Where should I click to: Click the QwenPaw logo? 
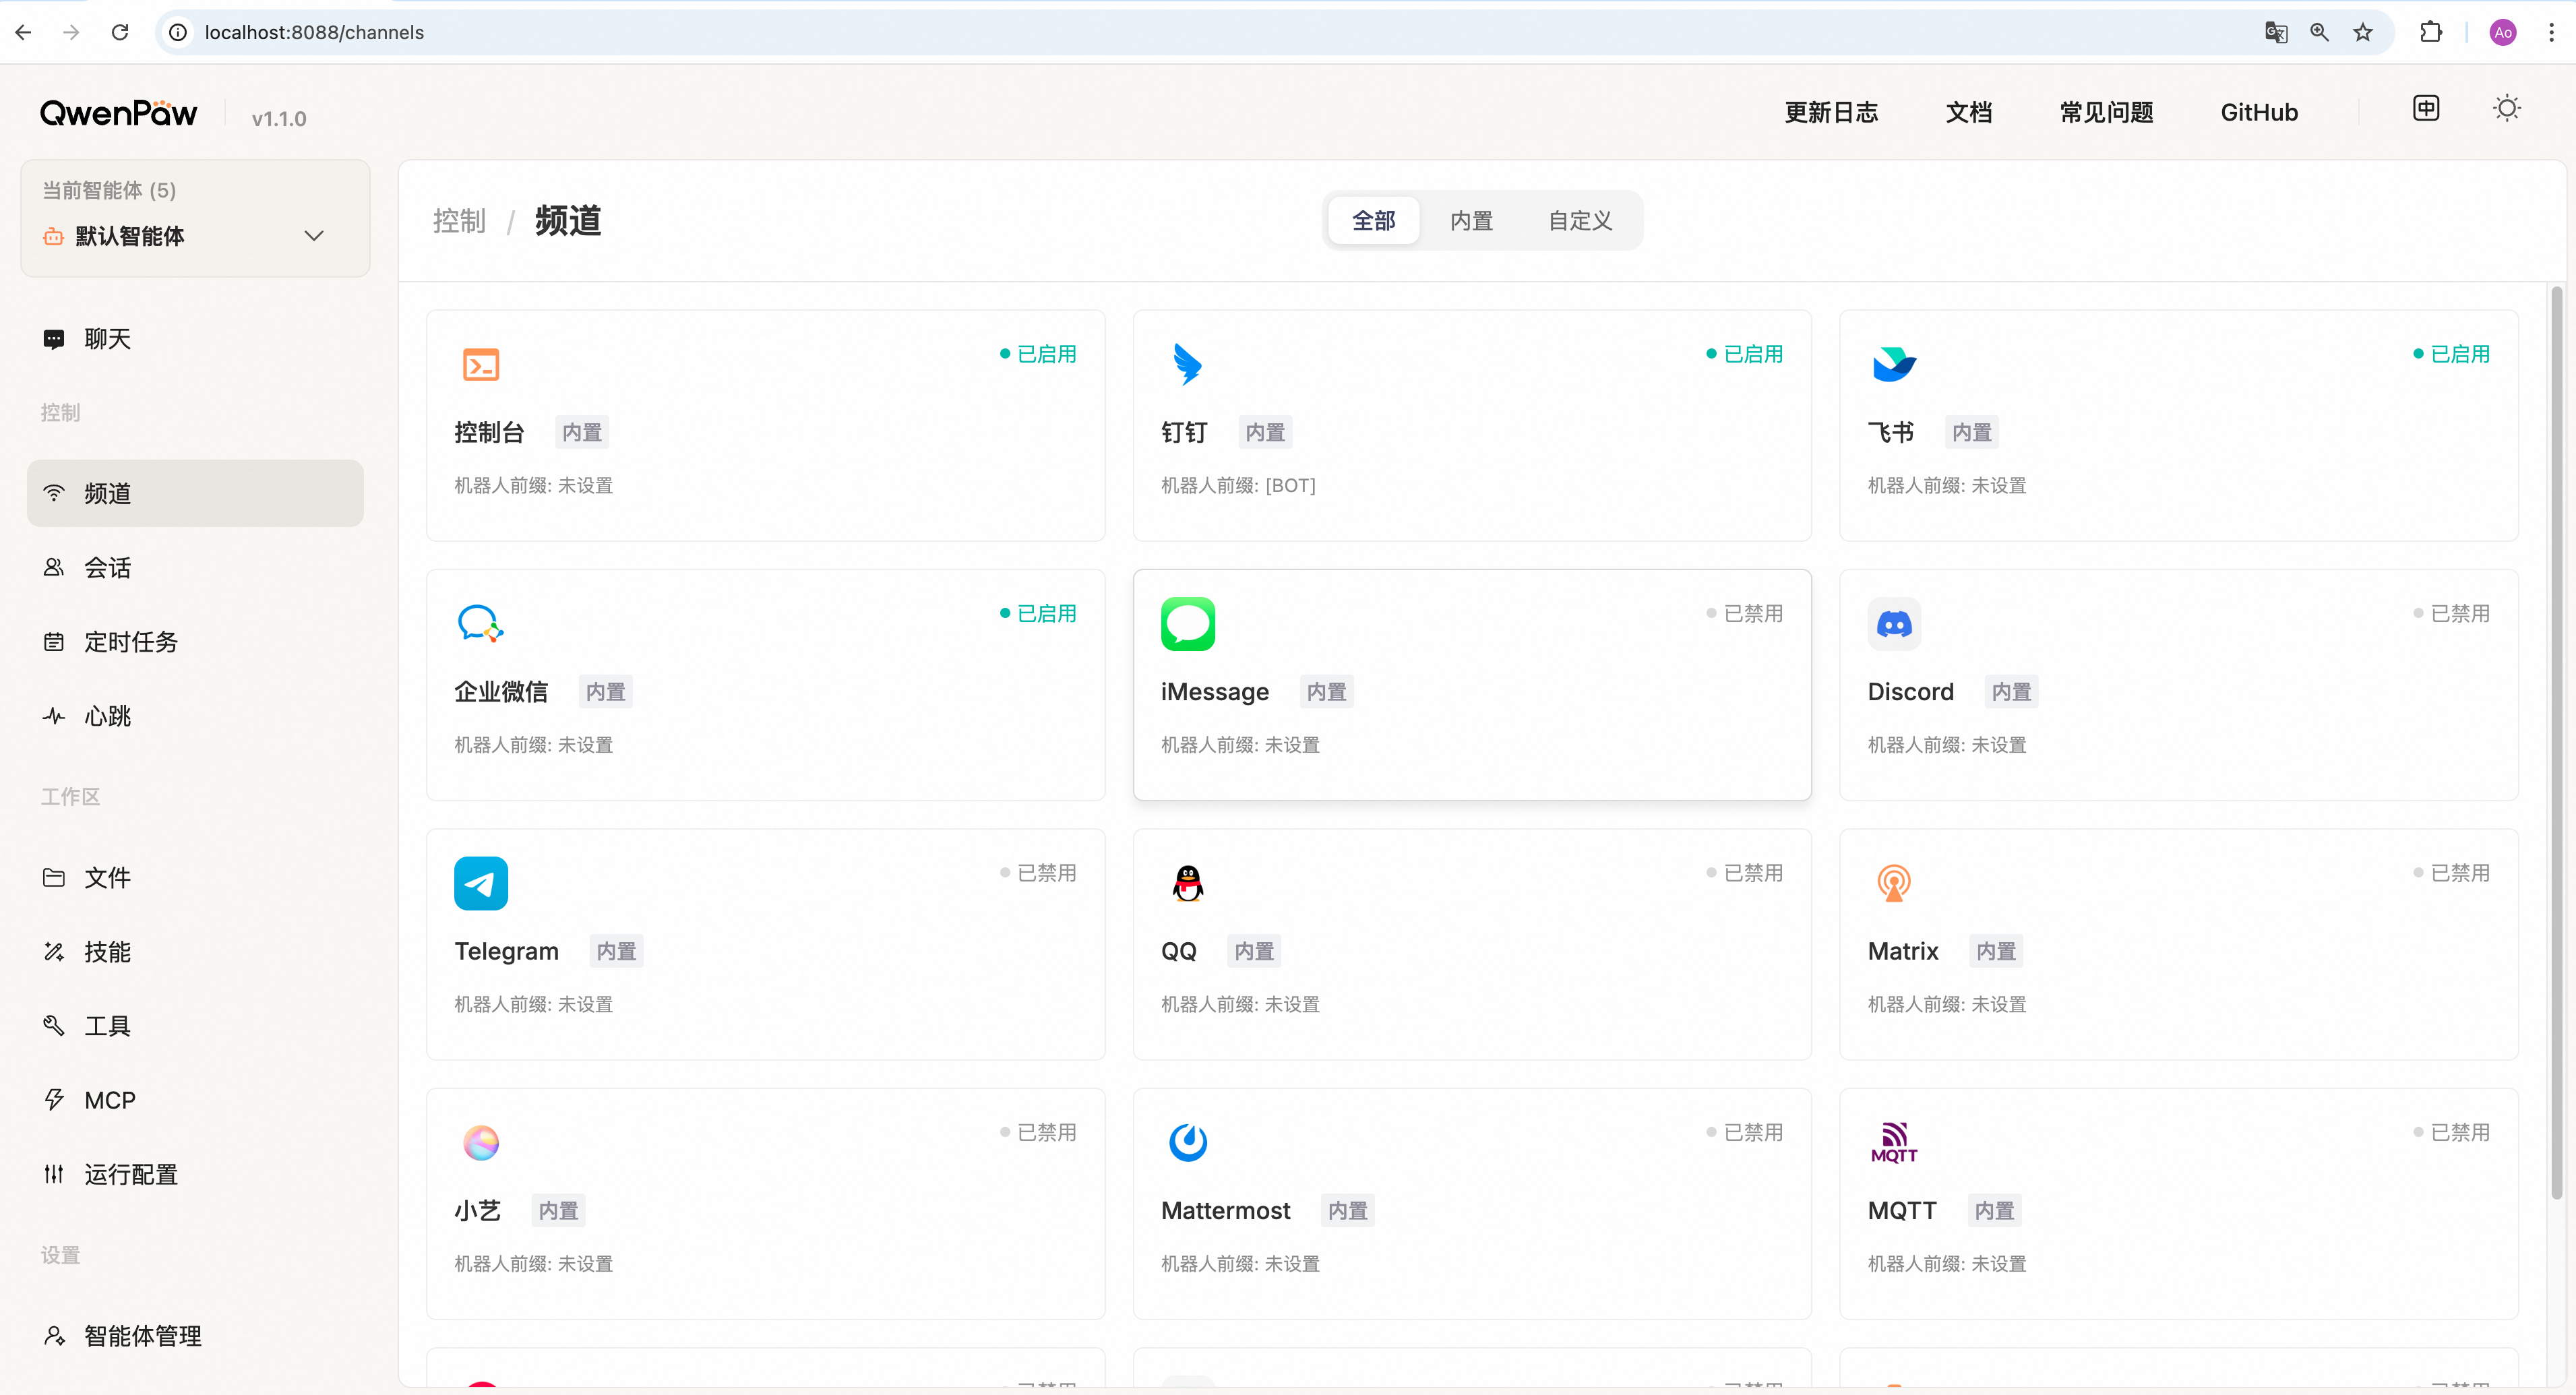click(x=118, y=113)
